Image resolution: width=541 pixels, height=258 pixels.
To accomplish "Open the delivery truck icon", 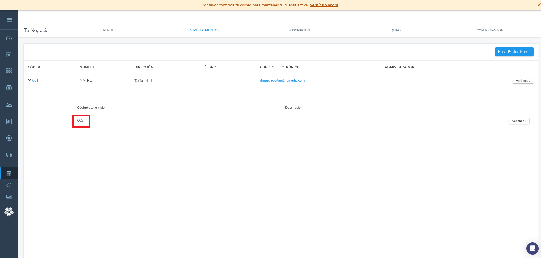I will point(9,155).
